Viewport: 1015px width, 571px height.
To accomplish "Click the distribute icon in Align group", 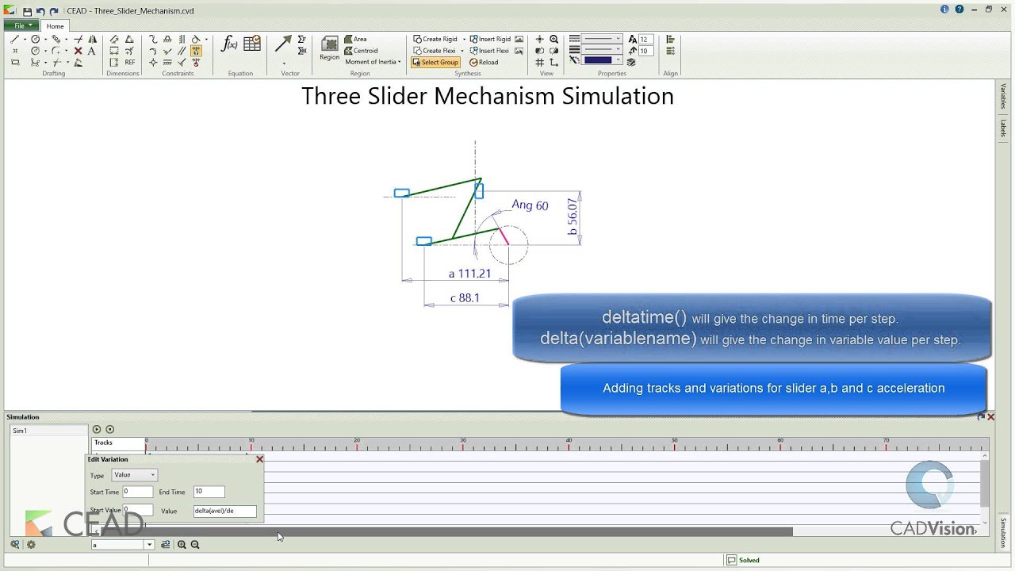I will [670, 51].
